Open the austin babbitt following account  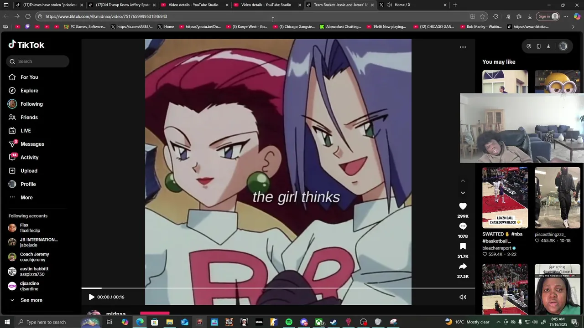coord(28,272)
